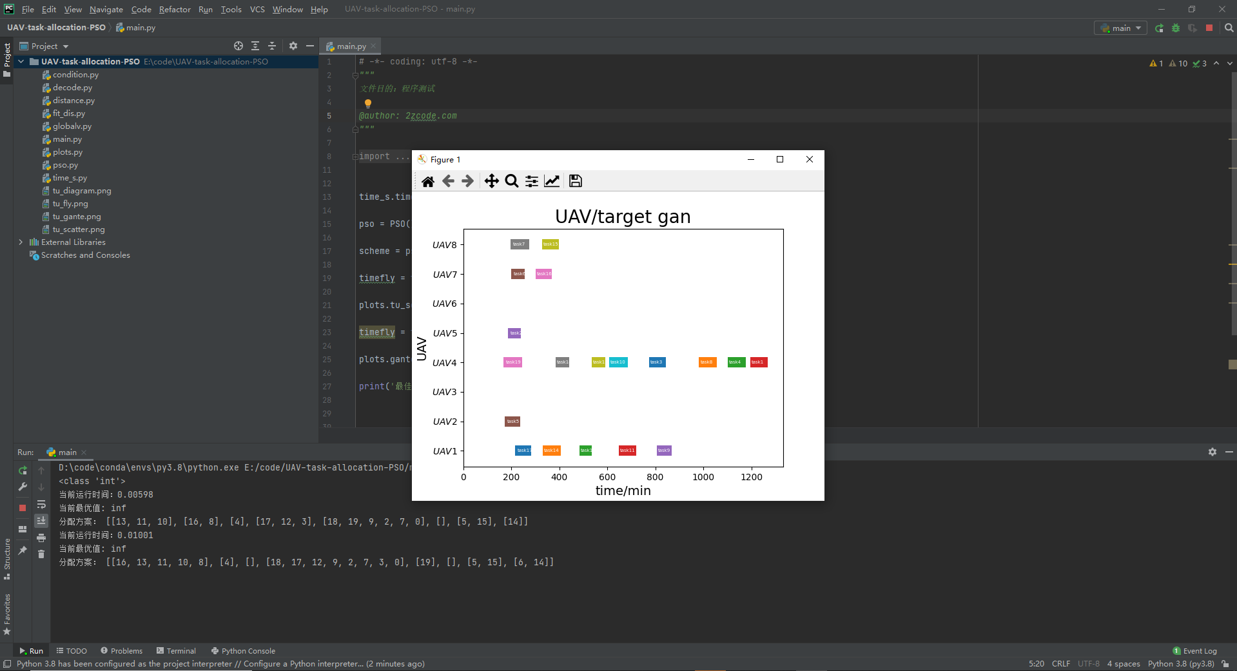1237x671 pixels.
Task: Click the CRLF line separator widget
Action: pyautogui.click(x=1061, y=664)
